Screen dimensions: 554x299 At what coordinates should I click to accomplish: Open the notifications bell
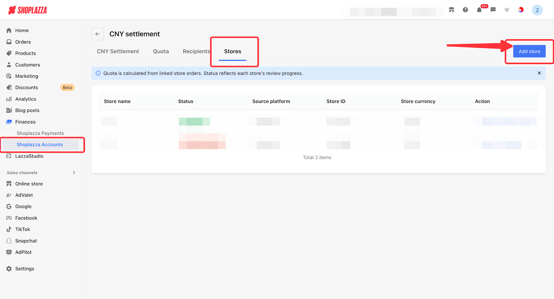[x=479, y=10]
